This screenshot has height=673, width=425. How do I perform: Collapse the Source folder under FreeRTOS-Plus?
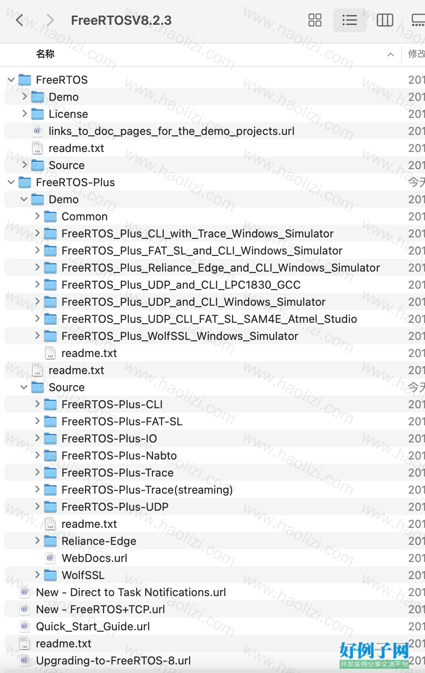pyautogui.click(x=24, y=387)
